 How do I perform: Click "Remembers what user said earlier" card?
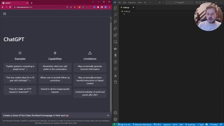click(55, 68)
